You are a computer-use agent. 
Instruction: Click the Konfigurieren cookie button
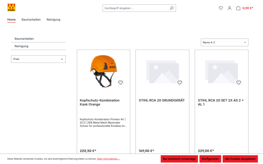pos(210,159)
